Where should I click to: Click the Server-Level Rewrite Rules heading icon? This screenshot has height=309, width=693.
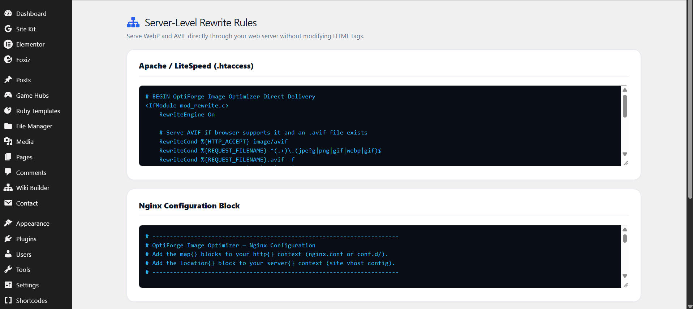(x=133, y=23)
